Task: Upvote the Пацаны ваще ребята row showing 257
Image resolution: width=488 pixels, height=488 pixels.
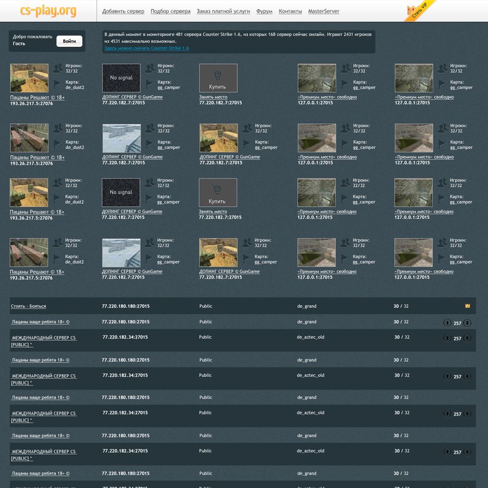Action: [447, 323]
